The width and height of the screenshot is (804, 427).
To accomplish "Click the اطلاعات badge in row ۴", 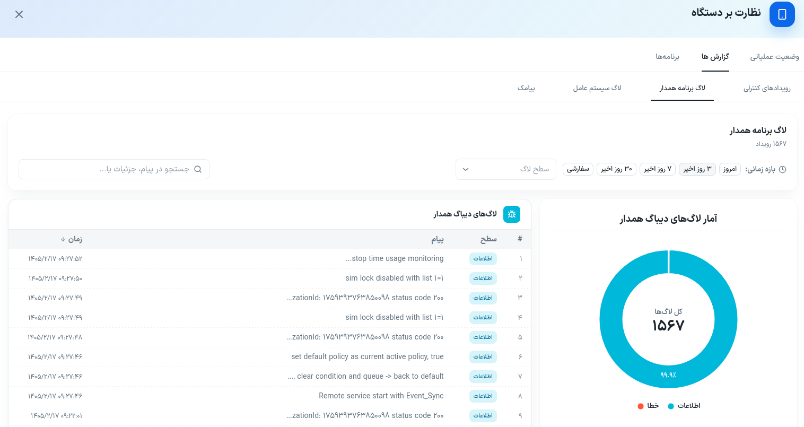I will point(483,318).
